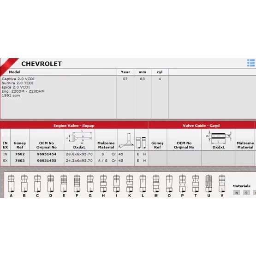Select valve stem type V icon

222,184
